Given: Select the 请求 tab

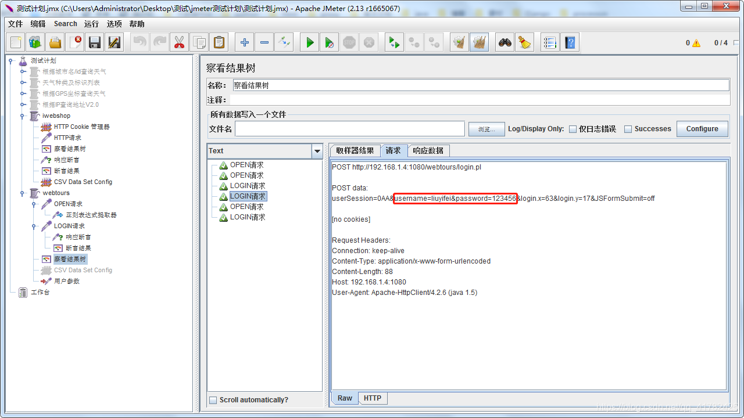Looking at the screenshot, I should pos(394,151).
